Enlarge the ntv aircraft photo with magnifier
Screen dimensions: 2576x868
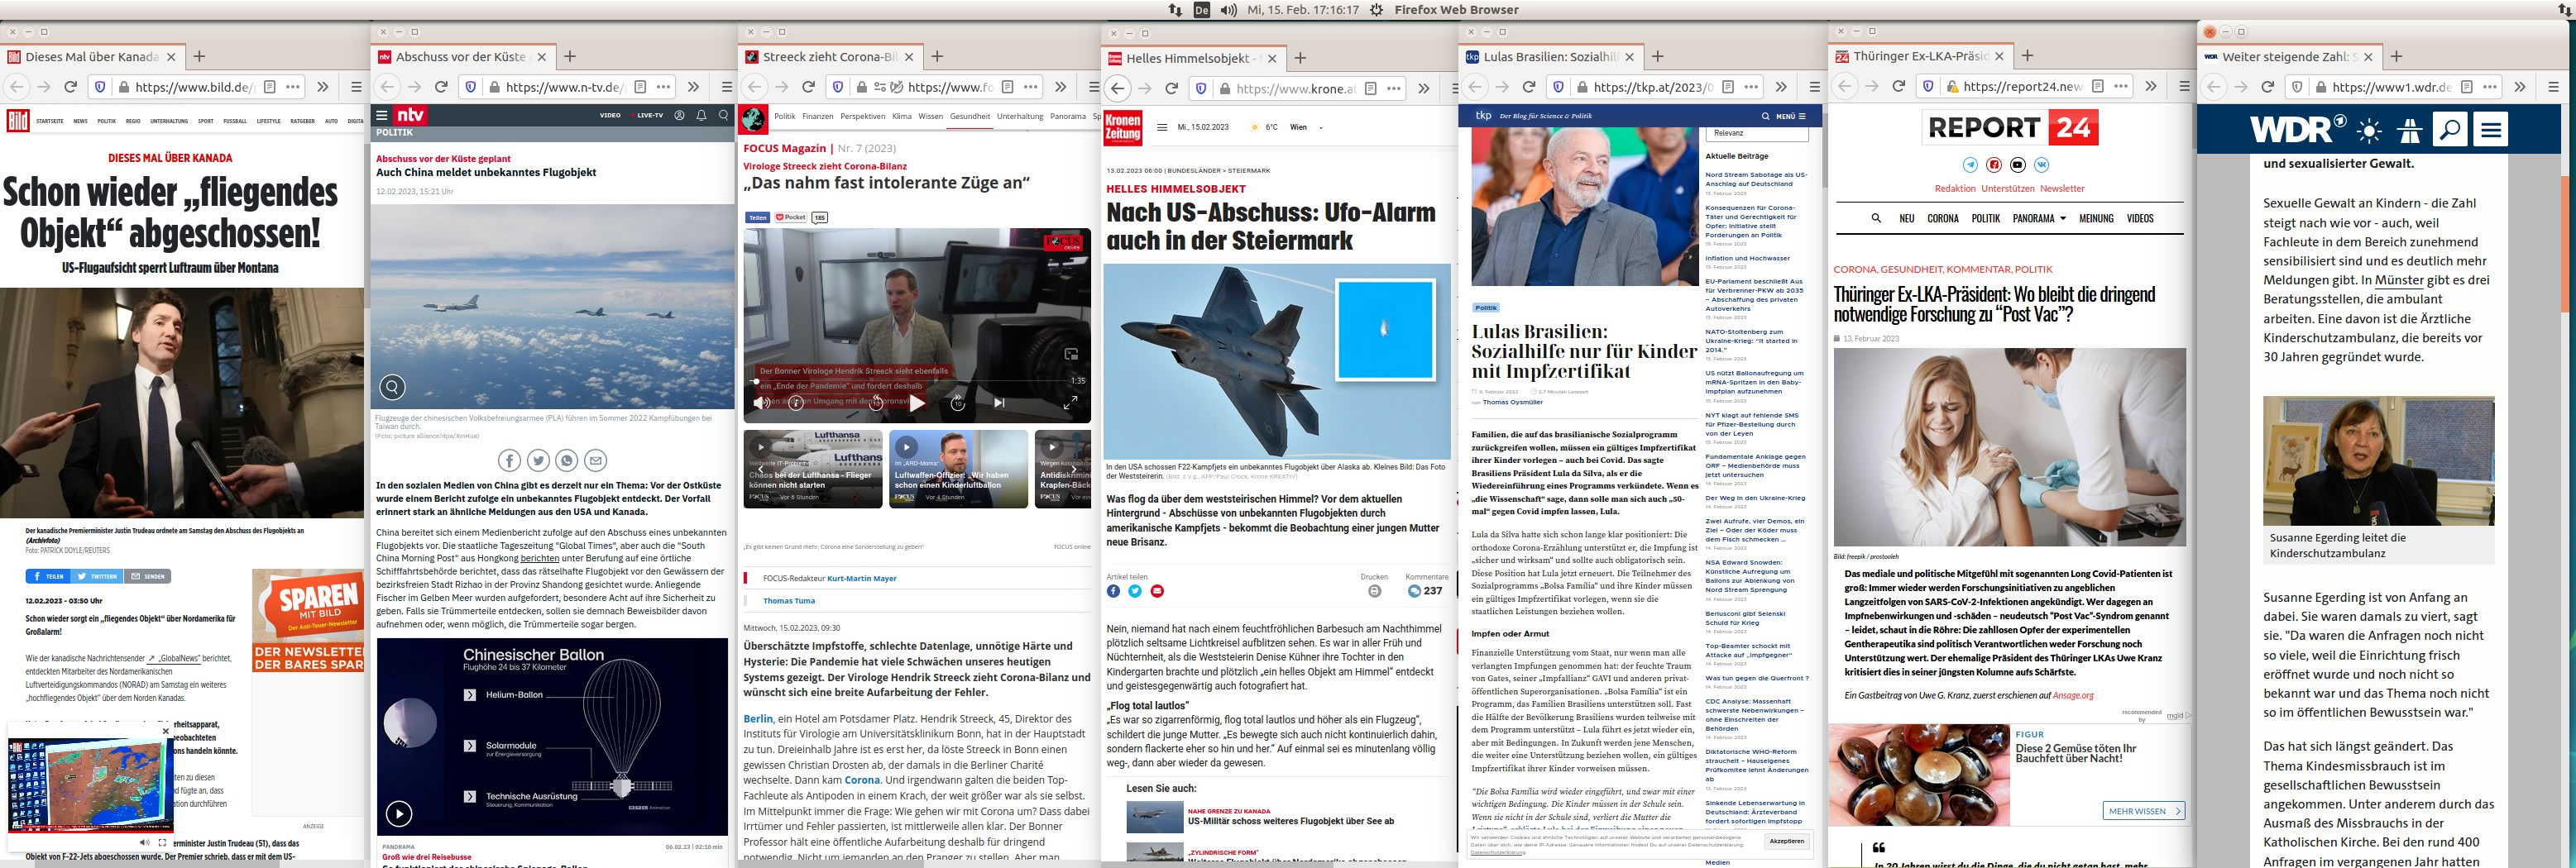point(392,387)
